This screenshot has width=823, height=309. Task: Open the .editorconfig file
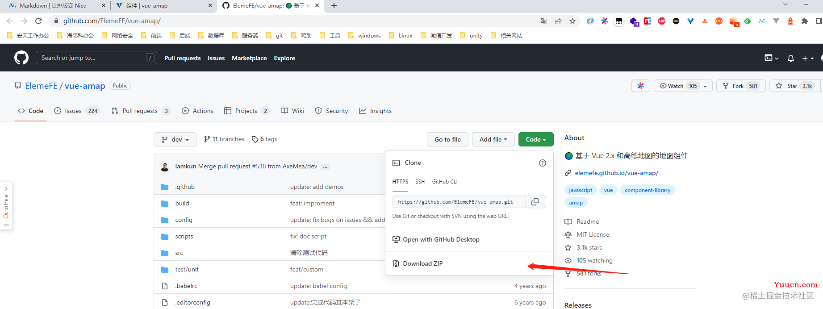pos(192,302)
